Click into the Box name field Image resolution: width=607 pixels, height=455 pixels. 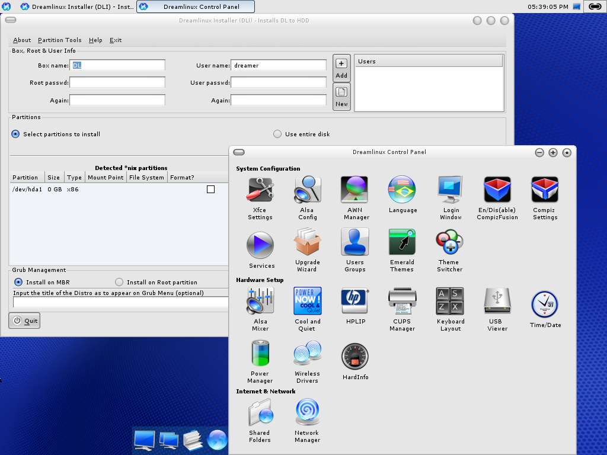point(117,65)
